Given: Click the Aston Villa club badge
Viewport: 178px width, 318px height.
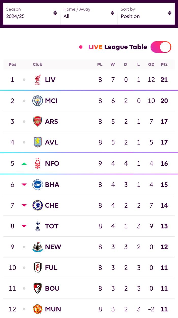Looking at the screenshot, I should pos(38,142).
